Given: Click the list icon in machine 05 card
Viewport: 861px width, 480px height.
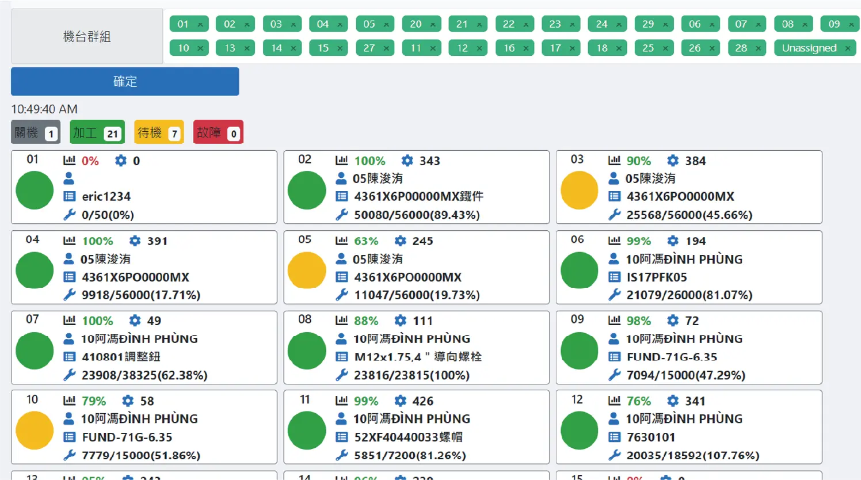Looking at the screenshot, I should click(x=342, y=277).
